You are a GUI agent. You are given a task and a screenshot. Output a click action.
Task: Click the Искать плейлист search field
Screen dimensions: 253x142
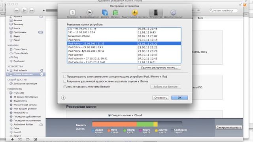point(223,11)
